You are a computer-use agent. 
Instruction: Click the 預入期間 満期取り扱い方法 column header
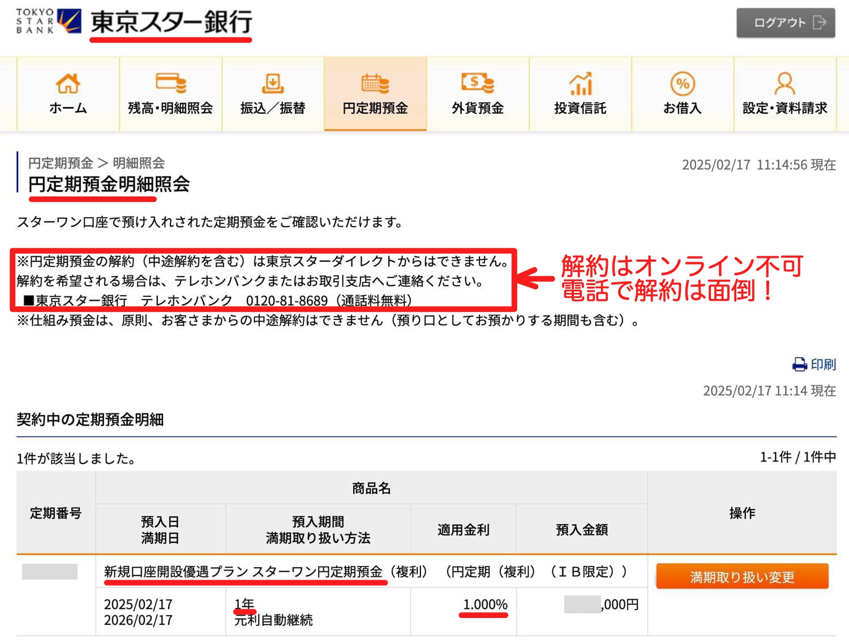[318, 530]
